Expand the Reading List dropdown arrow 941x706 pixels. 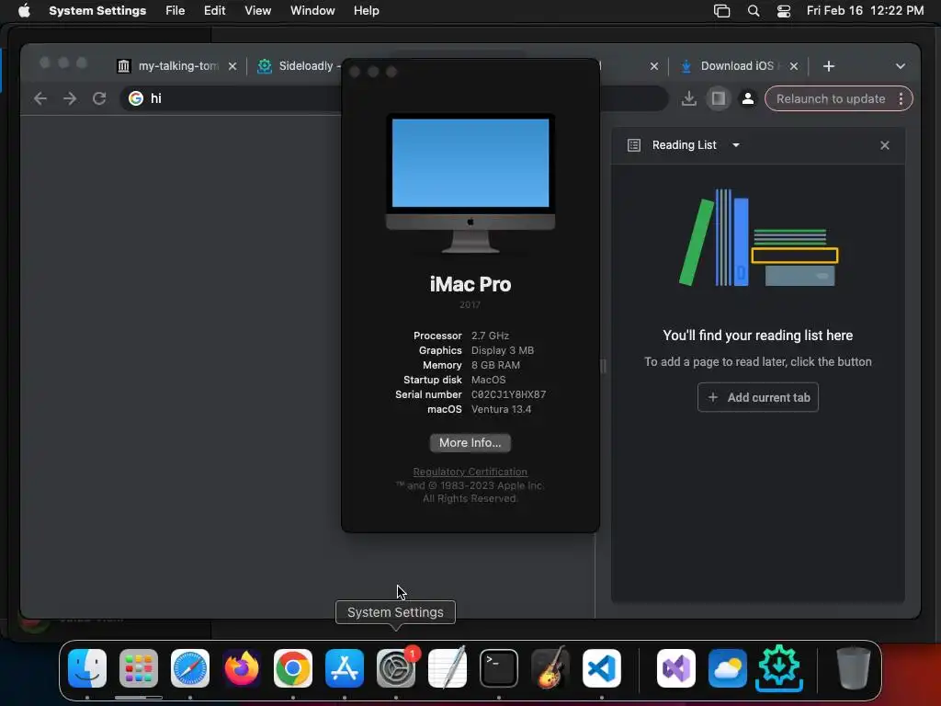pyautogui.click(x=736, y=145)
